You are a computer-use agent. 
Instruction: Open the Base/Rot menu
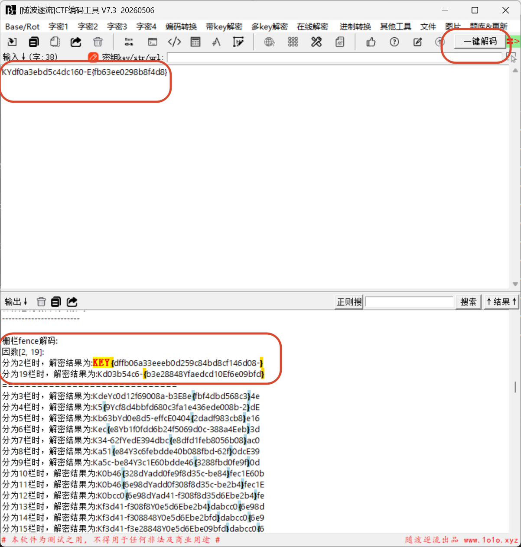coord(22,27)
